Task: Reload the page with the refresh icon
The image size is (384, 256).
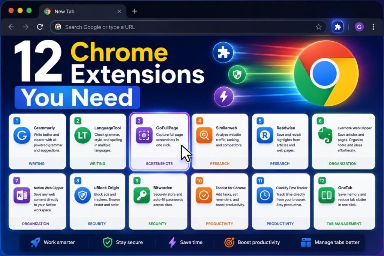Action: 40,27
